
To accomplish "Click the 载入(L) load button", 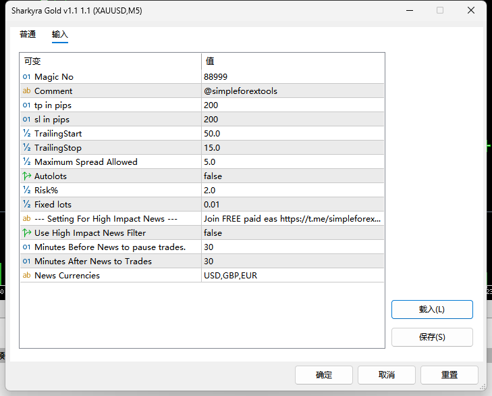I will pos(432,310).
